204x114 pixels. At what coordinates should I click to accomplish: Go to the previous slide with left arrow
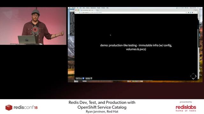point(191,76)
